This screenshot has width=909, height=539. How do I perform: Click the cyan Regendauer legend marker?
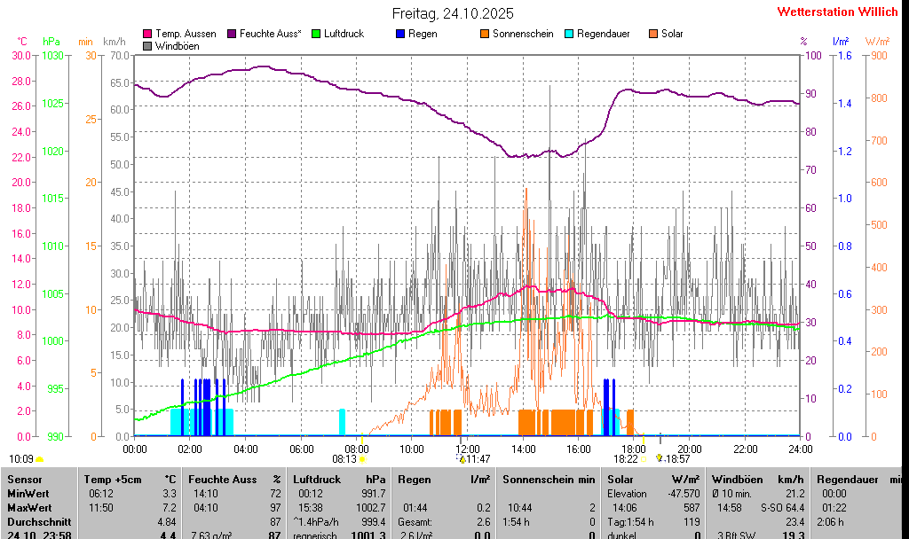(x=569, y=34)
